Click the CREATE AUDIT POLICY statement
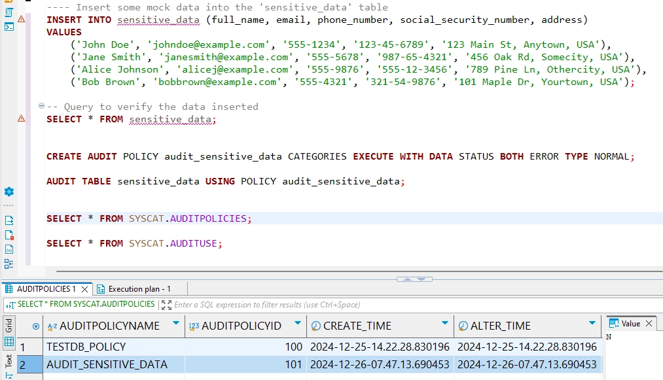The width and height of the screenshot is (663, 380). [340, 156]
